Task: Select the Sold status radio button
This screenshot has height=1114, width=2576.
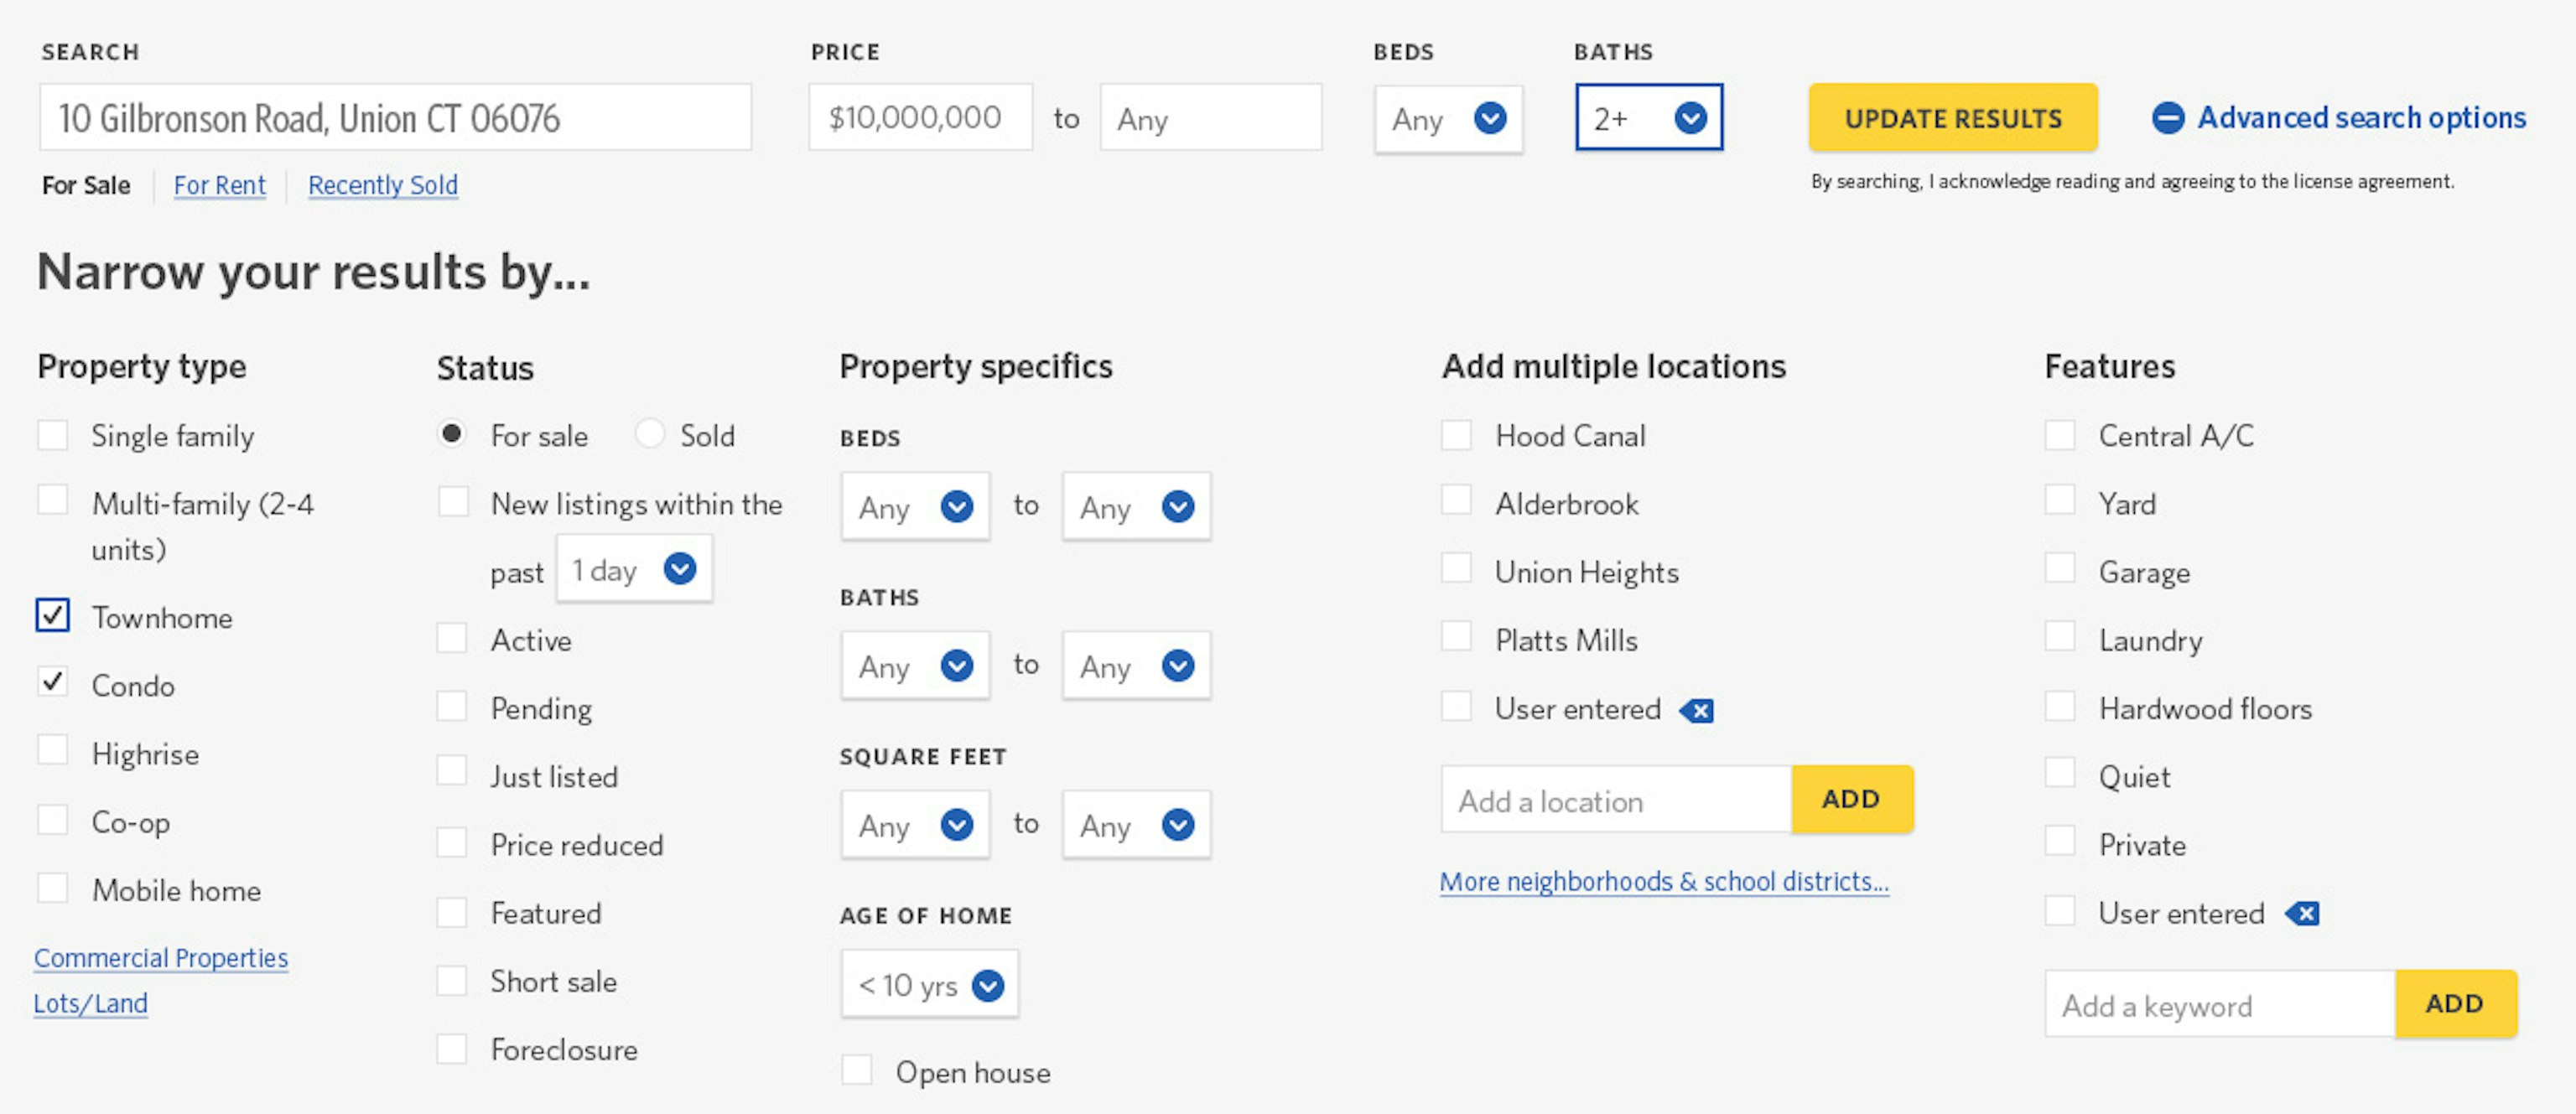Action: point(650,434)
